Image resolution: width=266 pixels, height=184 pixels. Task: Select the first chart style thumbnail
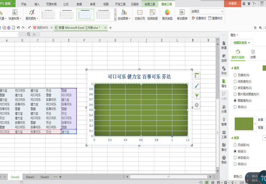[48, 15]
